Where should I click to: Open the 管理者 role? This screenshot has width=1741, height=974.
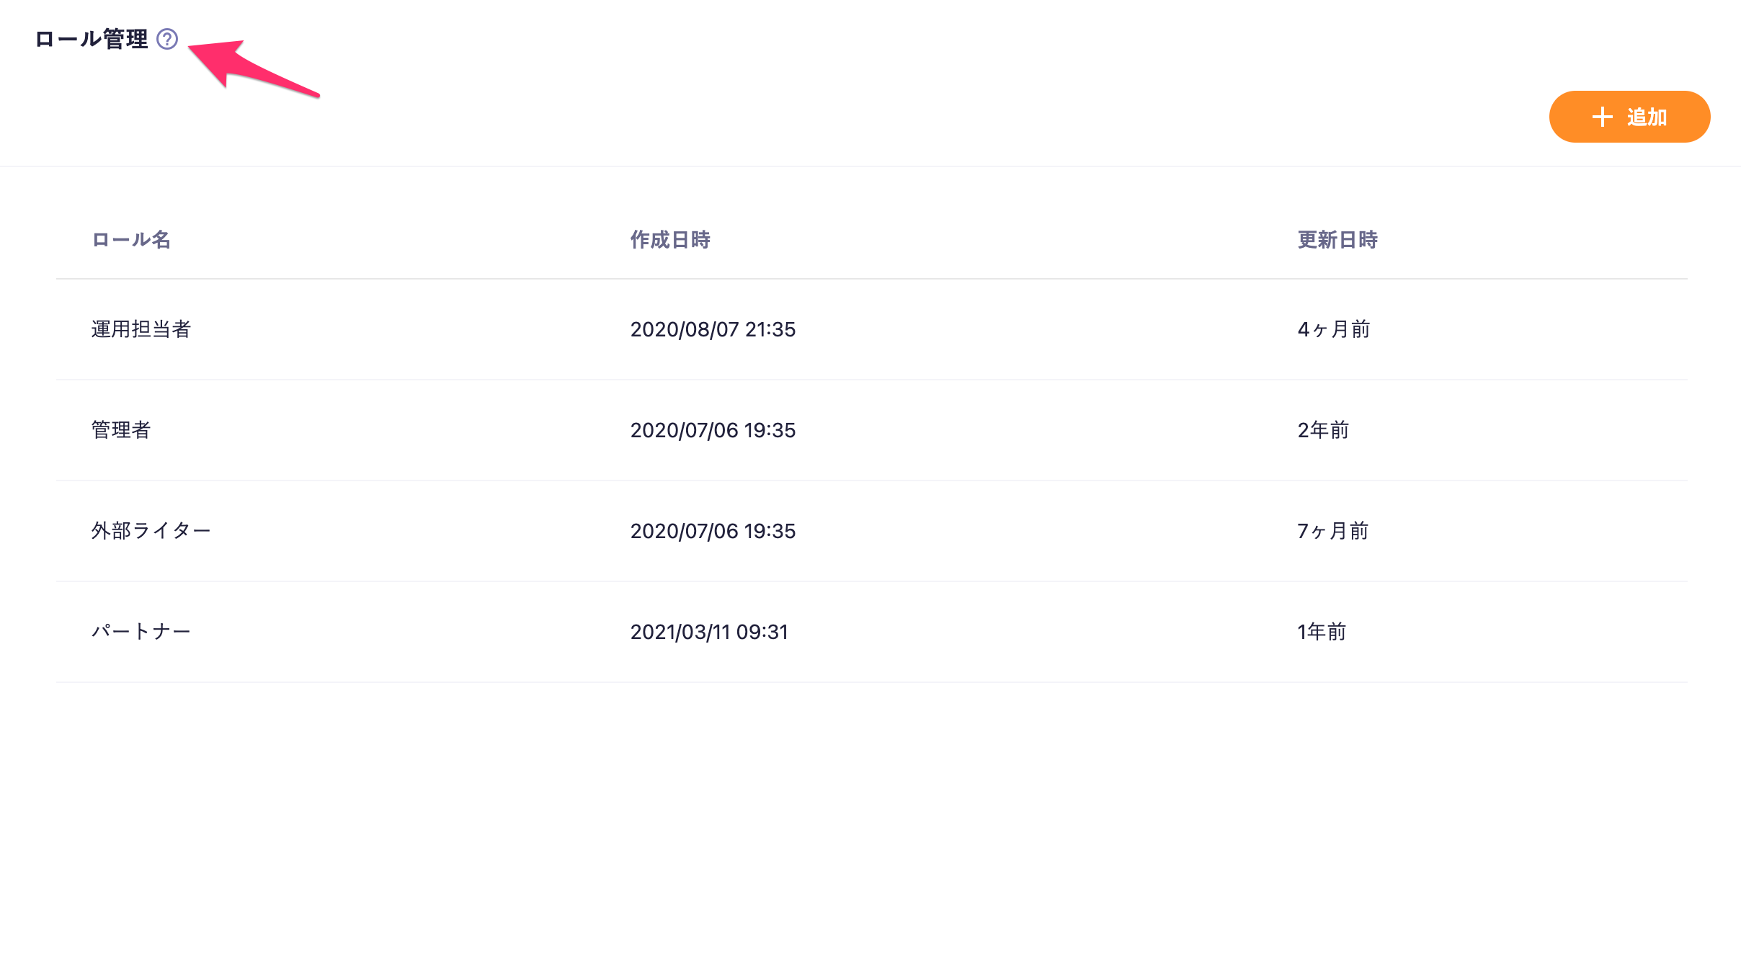click(121, 430)
